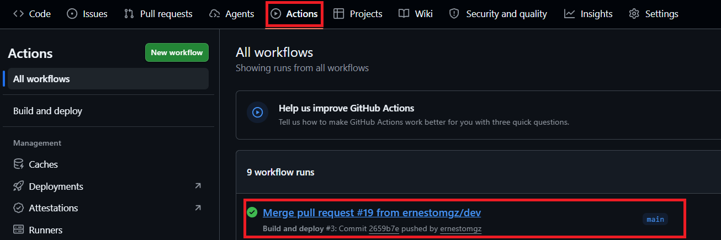Open the Projects tab
Screen dimensions: 721x240
coord(358,14)
